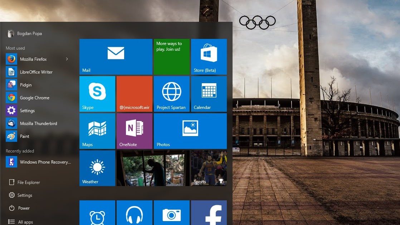Click the Bogdan Popa user account
The width and height of the screenshot is (400, 225).
25,33
